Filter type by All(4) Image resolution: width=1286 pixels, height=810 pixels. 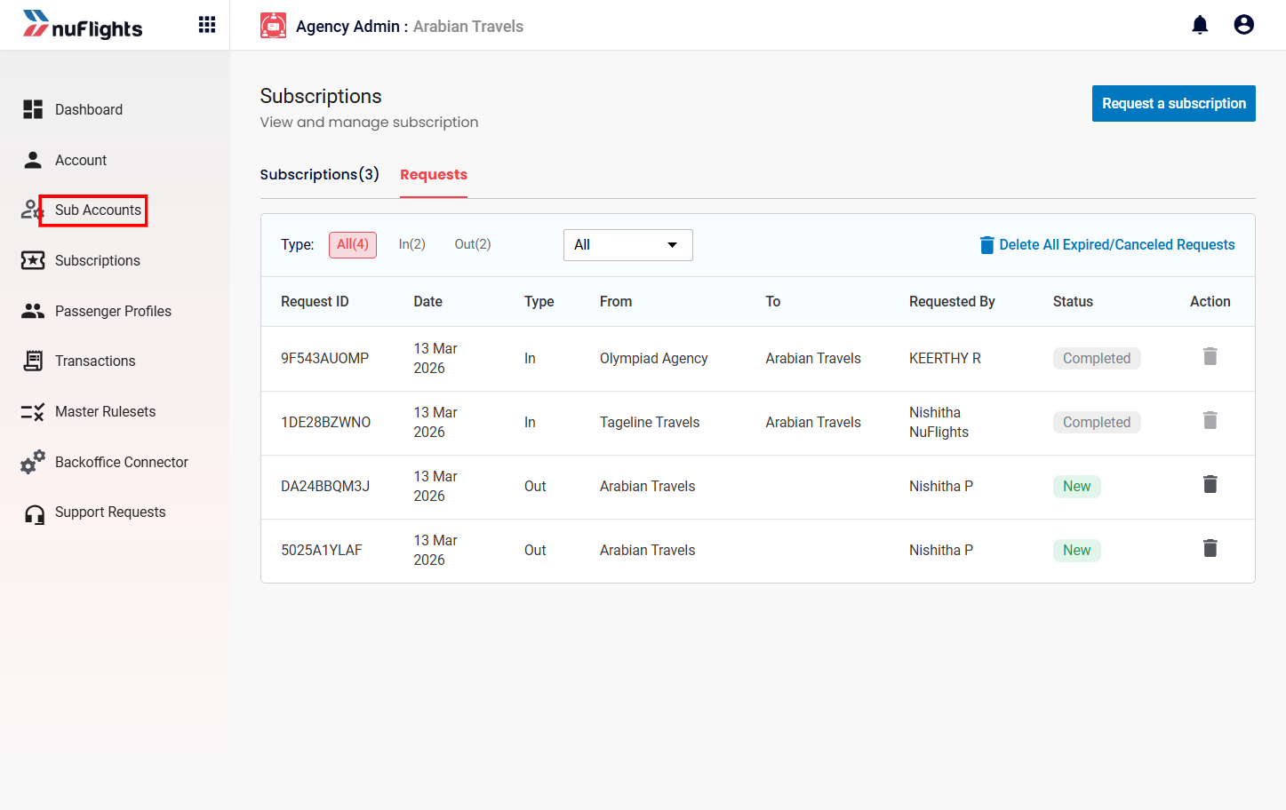click(x=353, y=244)
